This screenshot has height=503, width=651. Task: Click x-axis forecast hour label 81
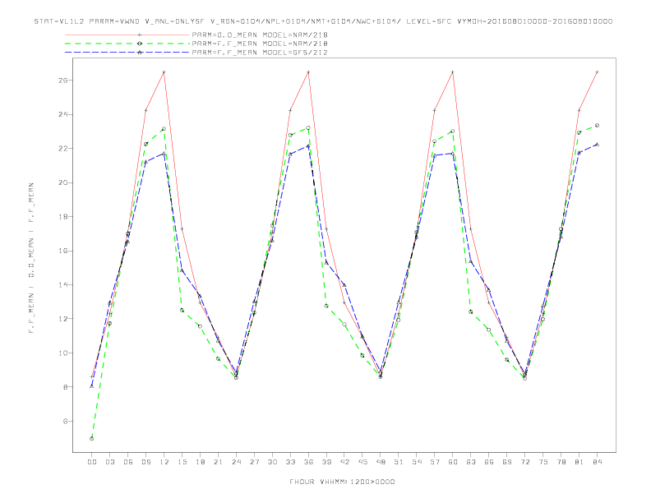(579, 462)
